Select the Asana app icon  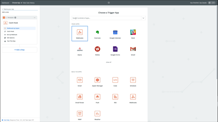tap(80, 49)
